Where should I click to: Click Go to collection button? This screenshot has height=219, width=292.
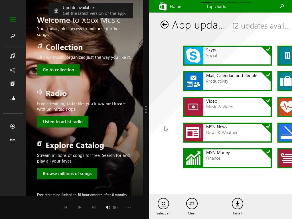coord(58,70)
